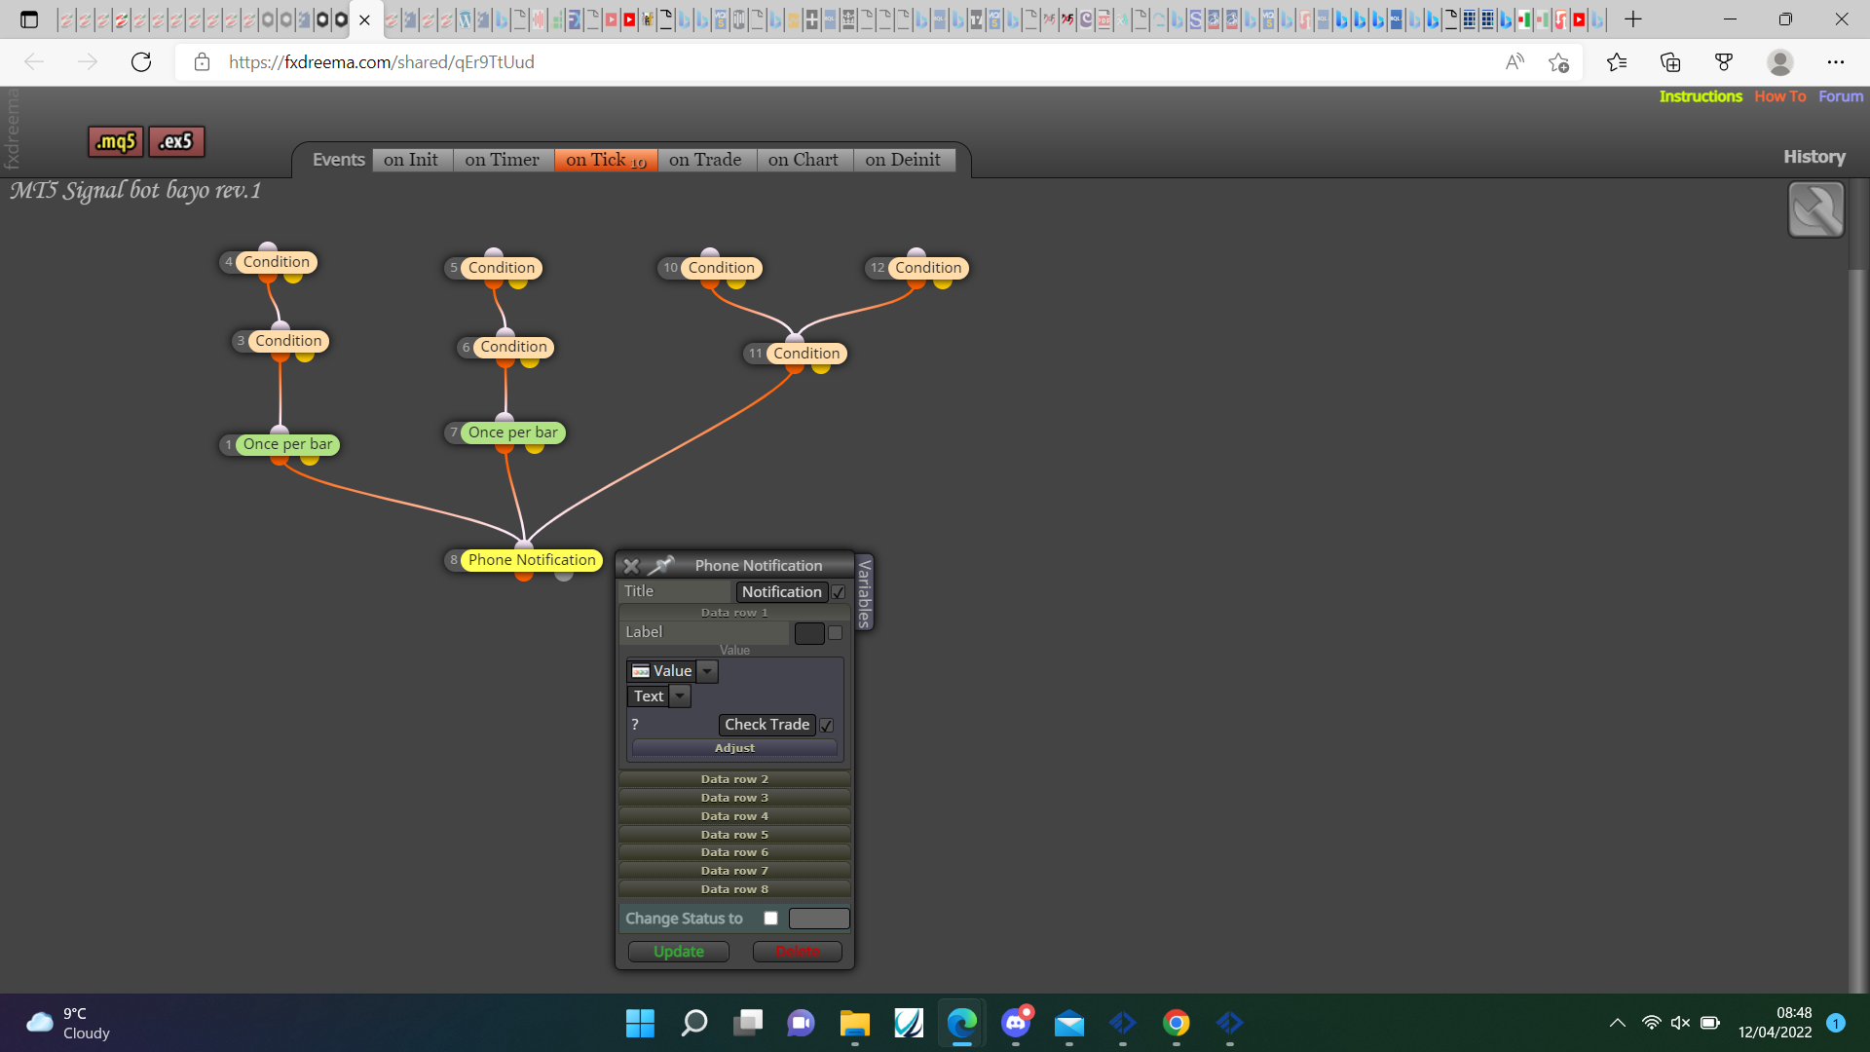
Task: Select Condition block 11
Action: pos(806,354)
